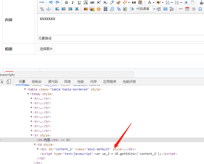This screenshot has height=164, width=204.
Task: Insert current time with clock icon
Action: pos(194,9)
